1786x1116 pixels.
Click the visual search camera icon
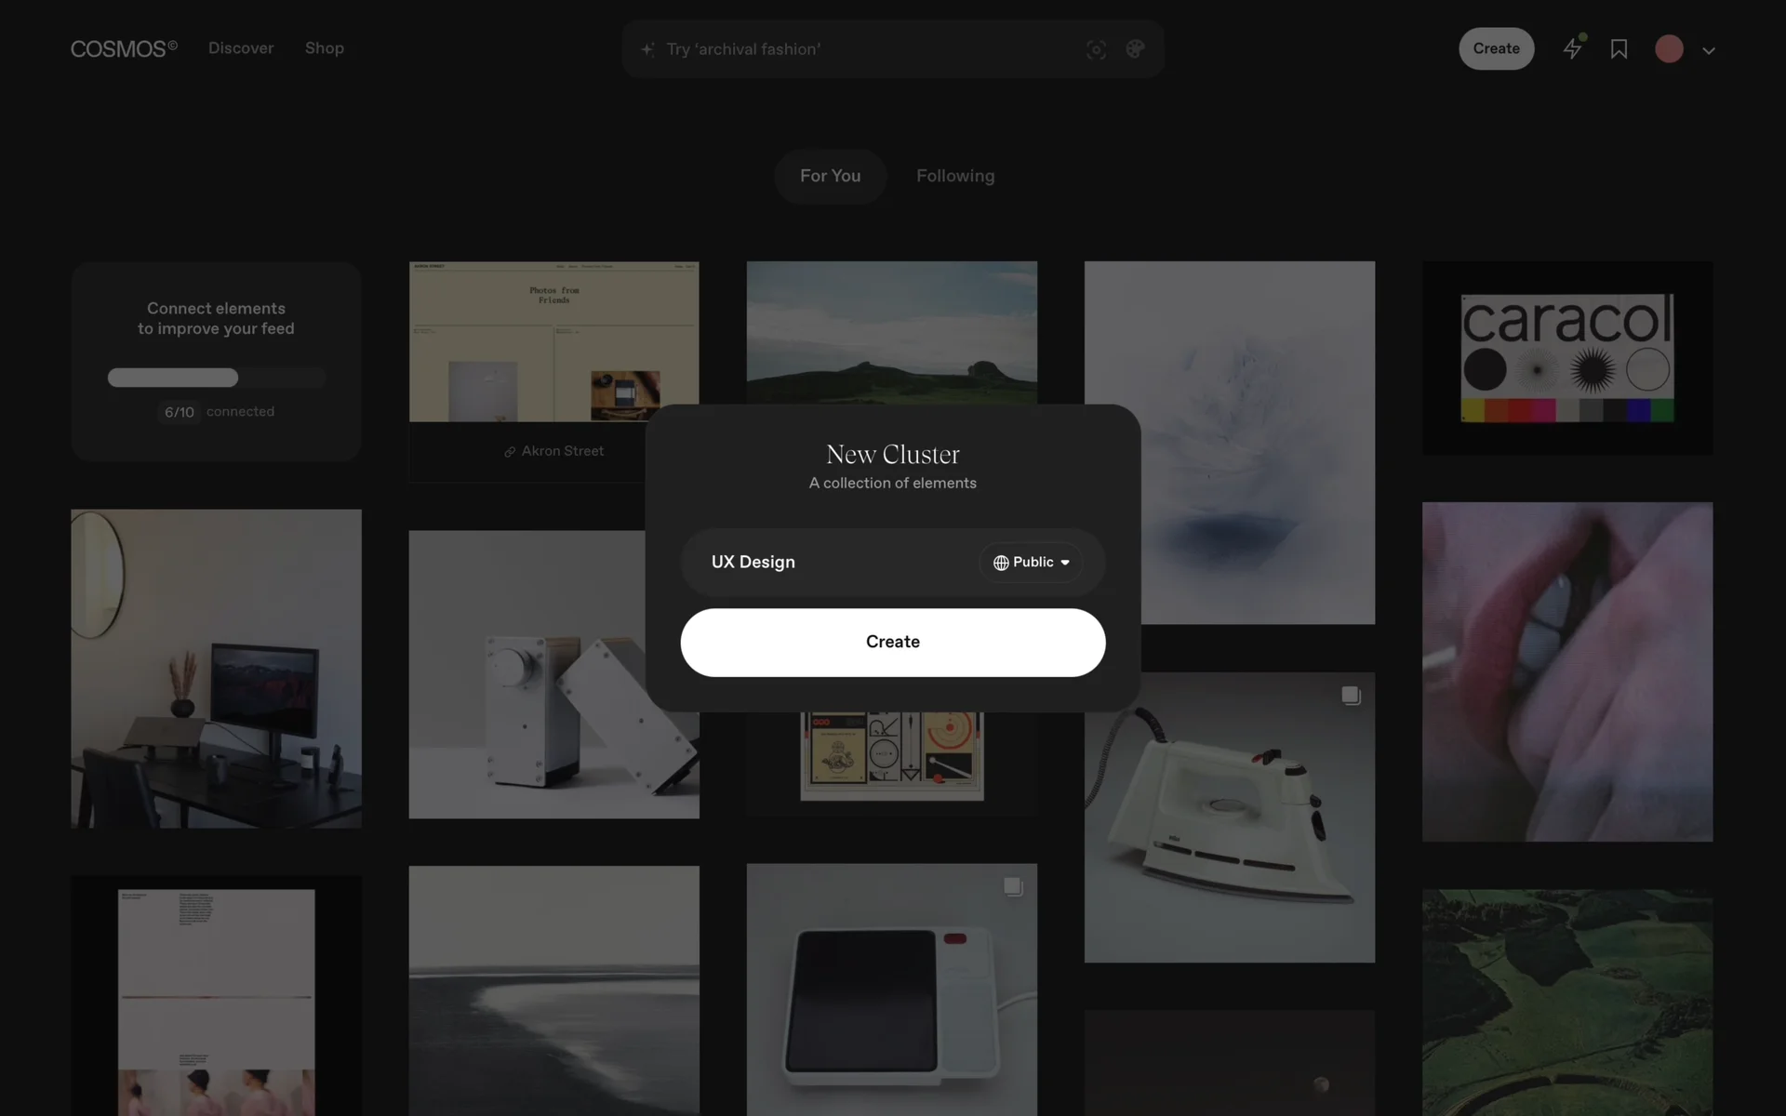[x=1096, y=49]
